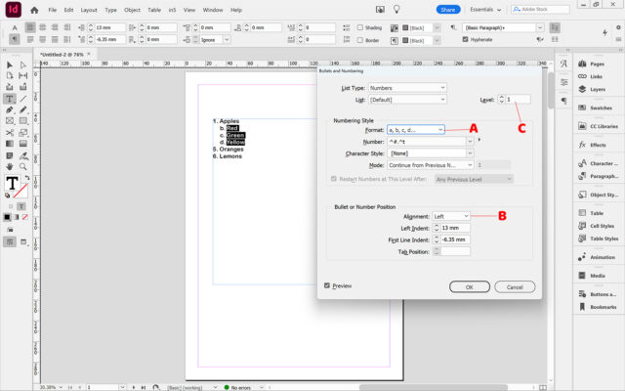
Task: Click the Home icon in the top bar
Action: [34, 9]
